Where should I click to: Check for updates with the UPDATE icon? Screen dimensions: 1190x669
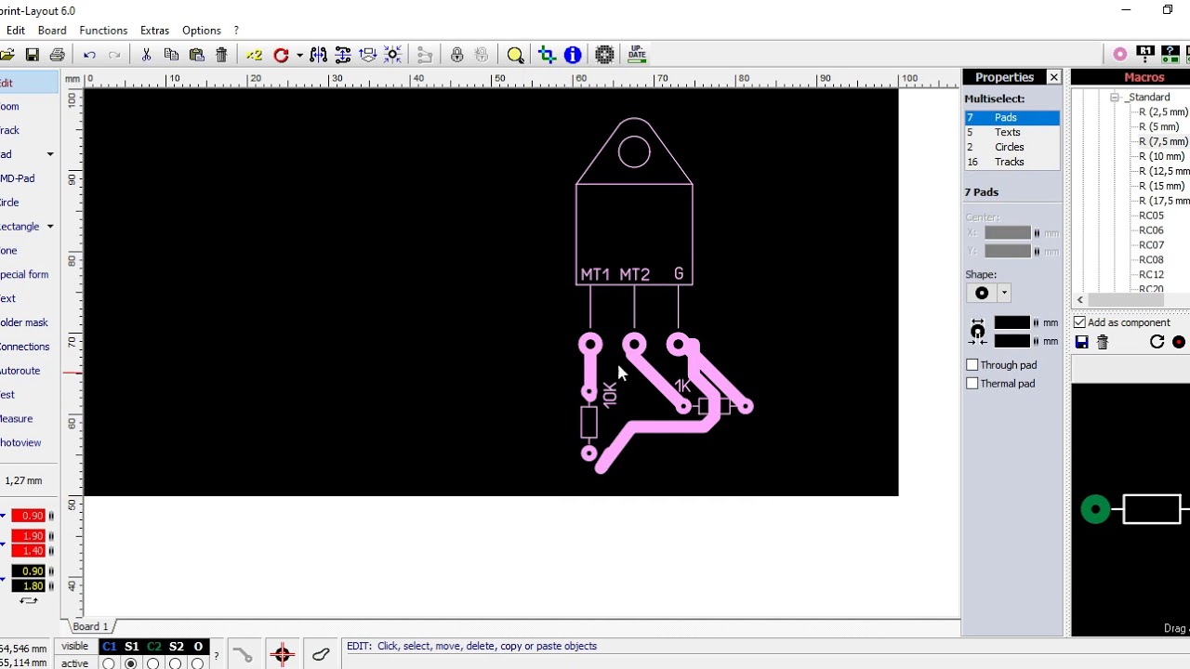(637, 54)
